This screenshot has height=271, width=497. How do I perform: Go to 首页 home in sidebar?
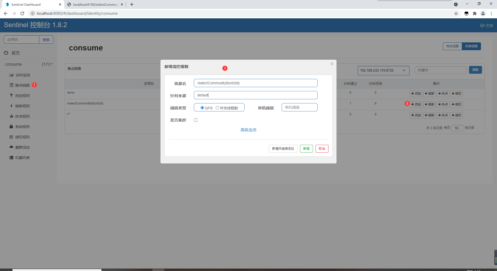pos(15,53)
